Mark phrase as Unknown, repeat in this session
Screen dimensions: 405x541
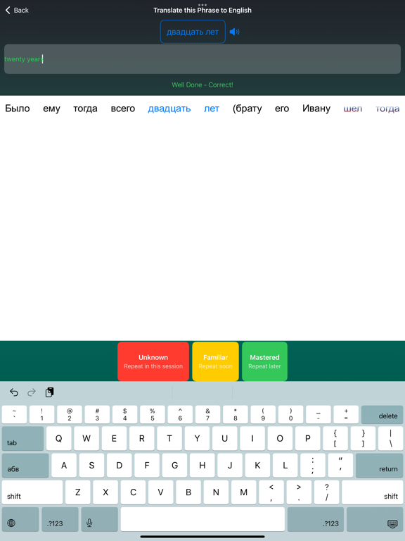(x=153, y=361)
